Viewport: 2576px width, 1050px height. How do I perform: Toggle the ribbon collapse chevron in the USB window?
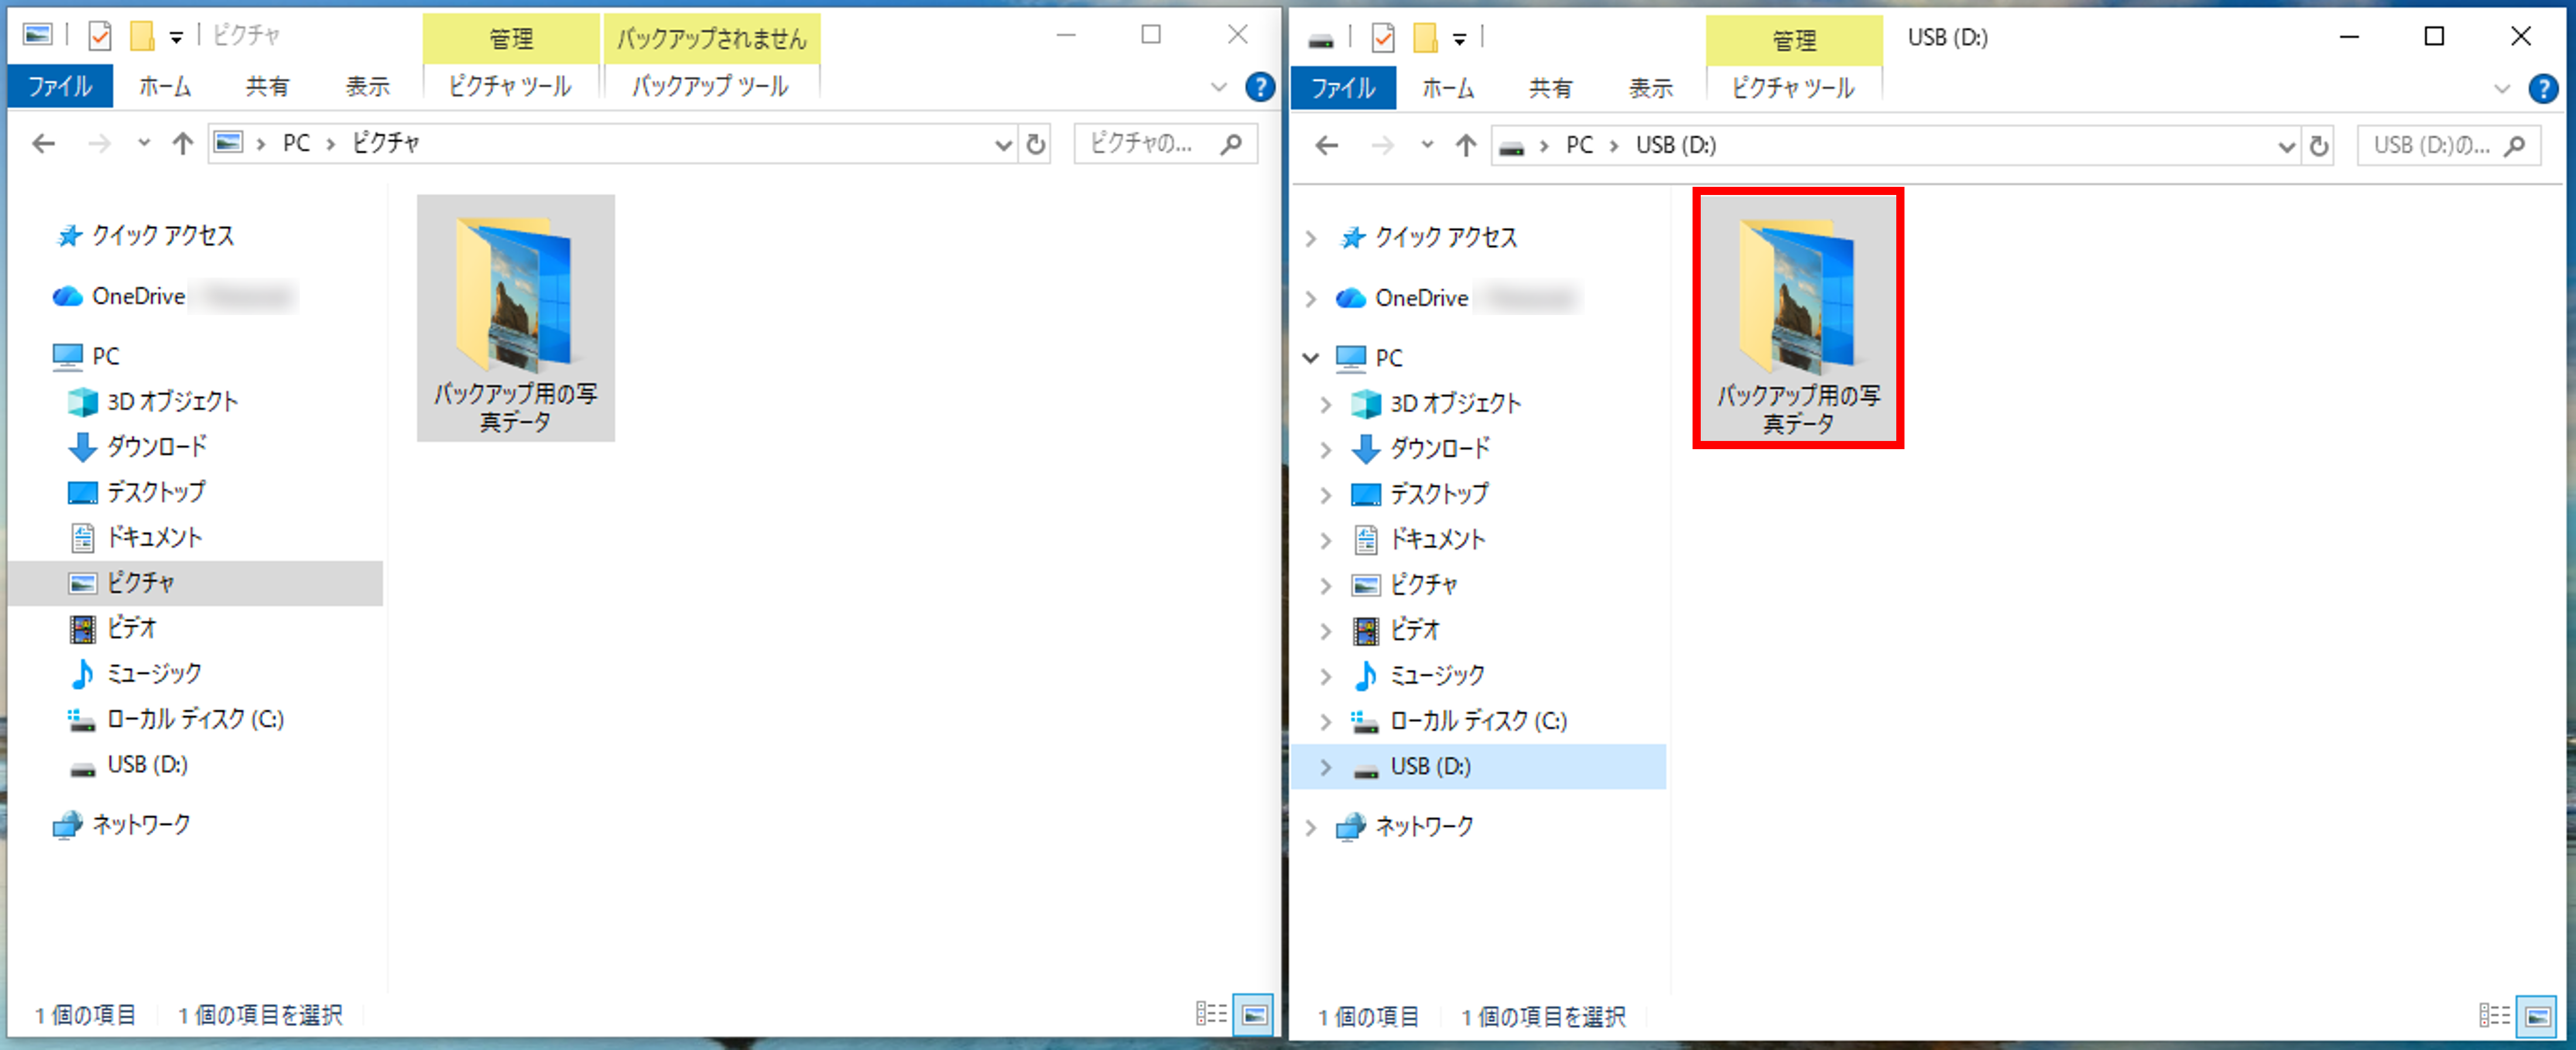click(x=2501, y=89)
